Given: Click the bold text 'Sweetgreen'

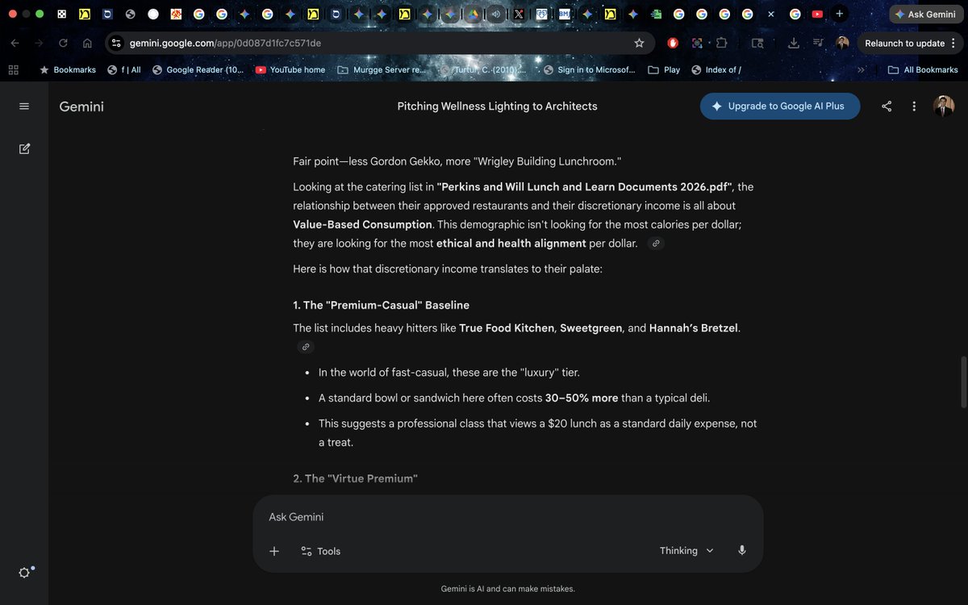Looking at the screenshot, I should click(x=591, y=328).
